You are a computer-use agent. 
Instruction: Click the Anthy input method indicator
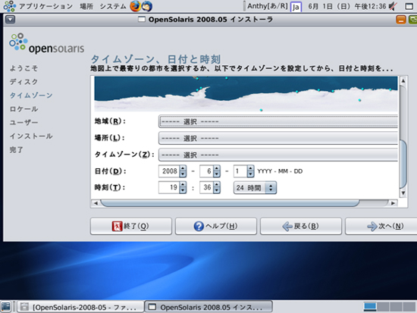[268, 6]
